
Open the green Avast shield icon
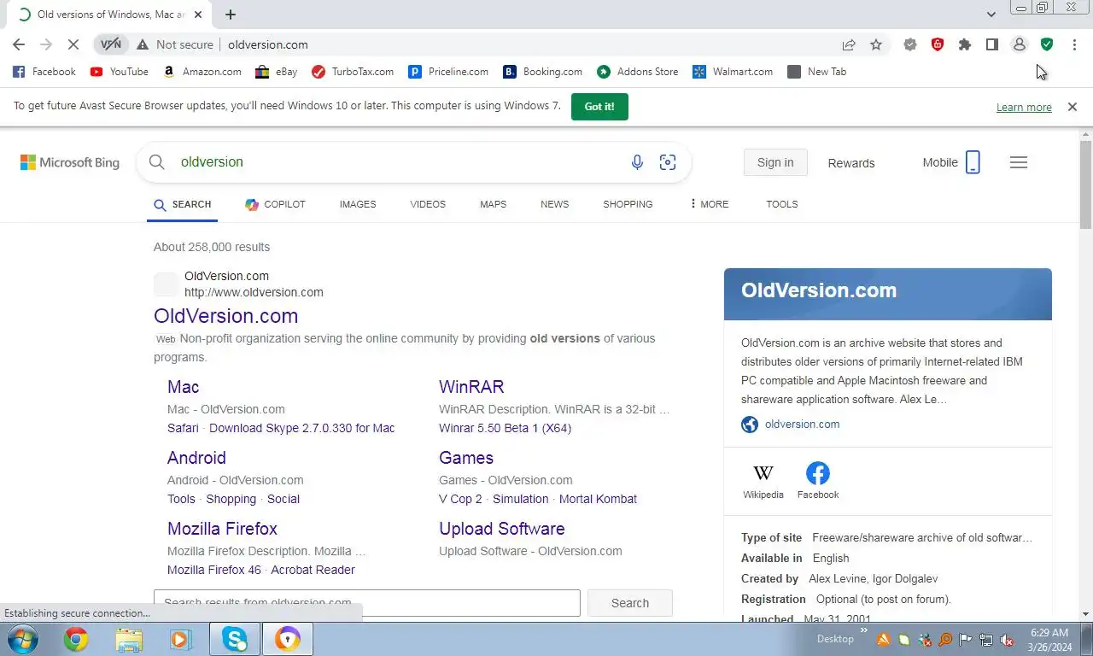click(x=1047, y=44)
